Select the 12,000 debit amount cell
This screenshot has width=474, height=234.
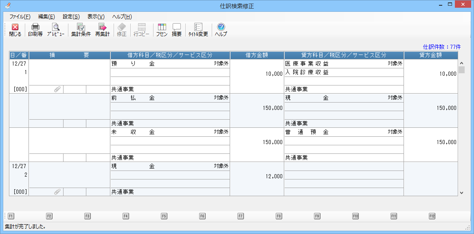257,176
